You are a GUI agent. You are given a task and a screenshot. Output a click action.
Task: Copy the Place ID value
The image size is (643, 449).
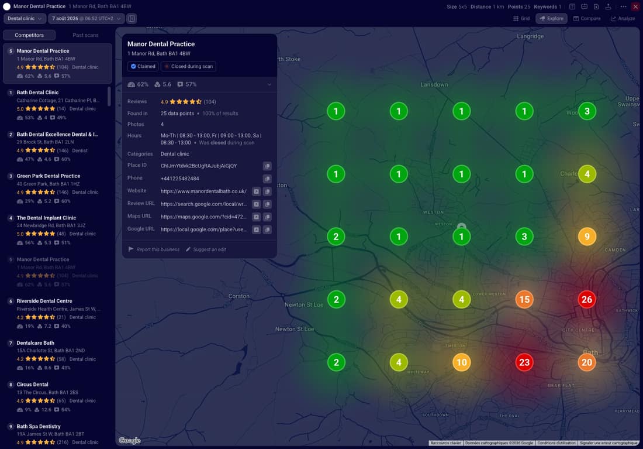click(x=267, y=166)
